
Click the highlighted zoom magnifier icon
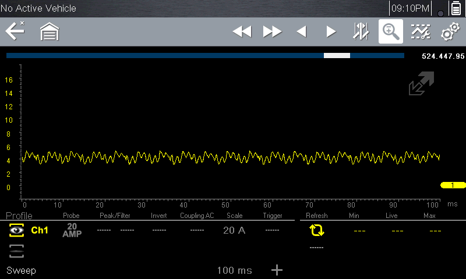tap(390, 32)
